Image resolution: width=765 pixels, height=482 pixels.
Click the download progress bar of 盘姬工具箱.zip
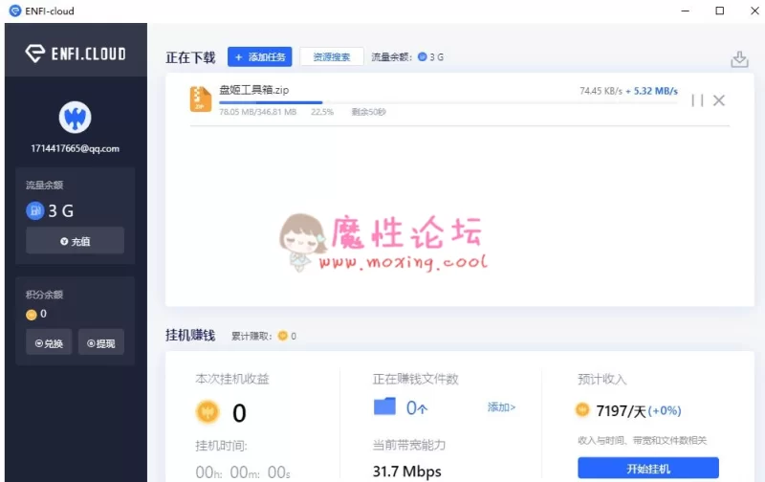(448, 102)
